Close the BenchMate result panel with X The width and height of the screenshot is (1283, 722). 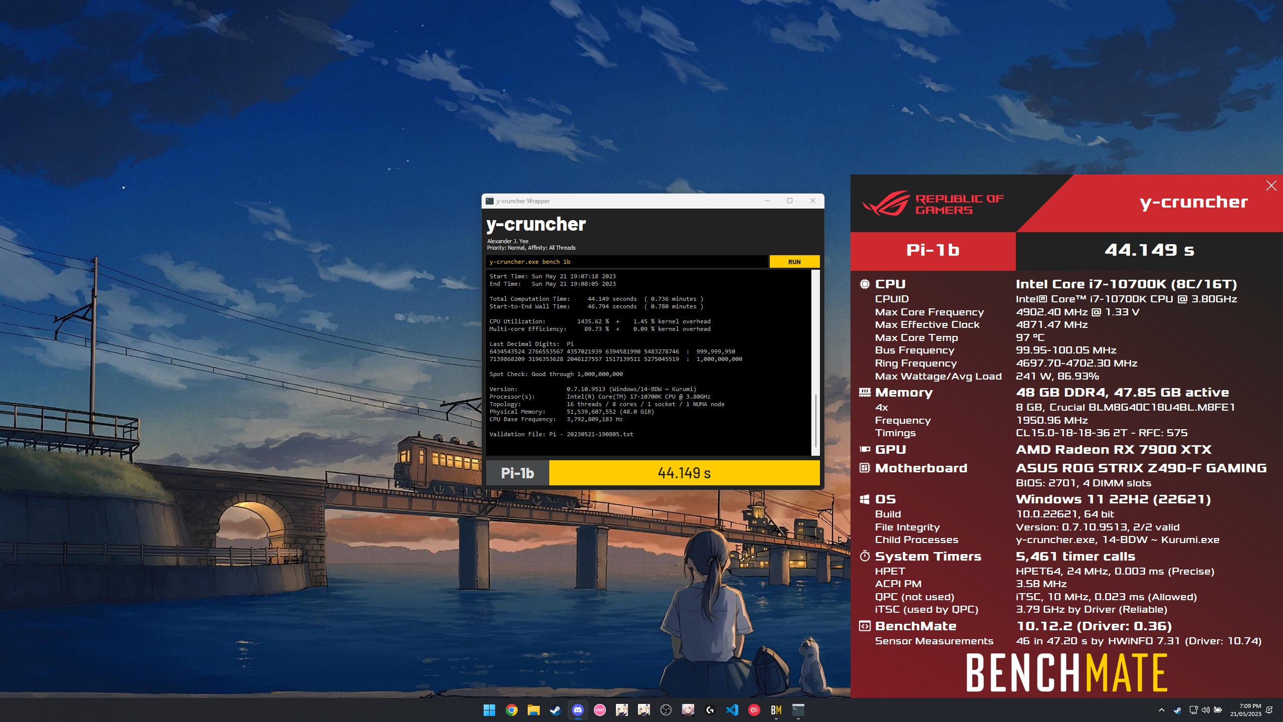pyautogui.click(x=1271, y=186)
